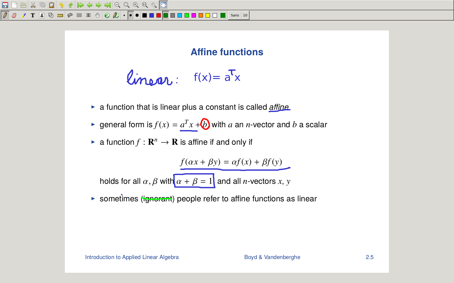Screen dimensions: 454x283
Task: Keep the medium stroke thickness selected
Action: point(130,15)
